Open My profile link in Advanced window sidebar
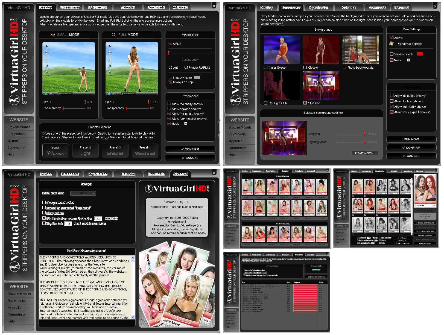444x335 pixels. tap(14, 308)
